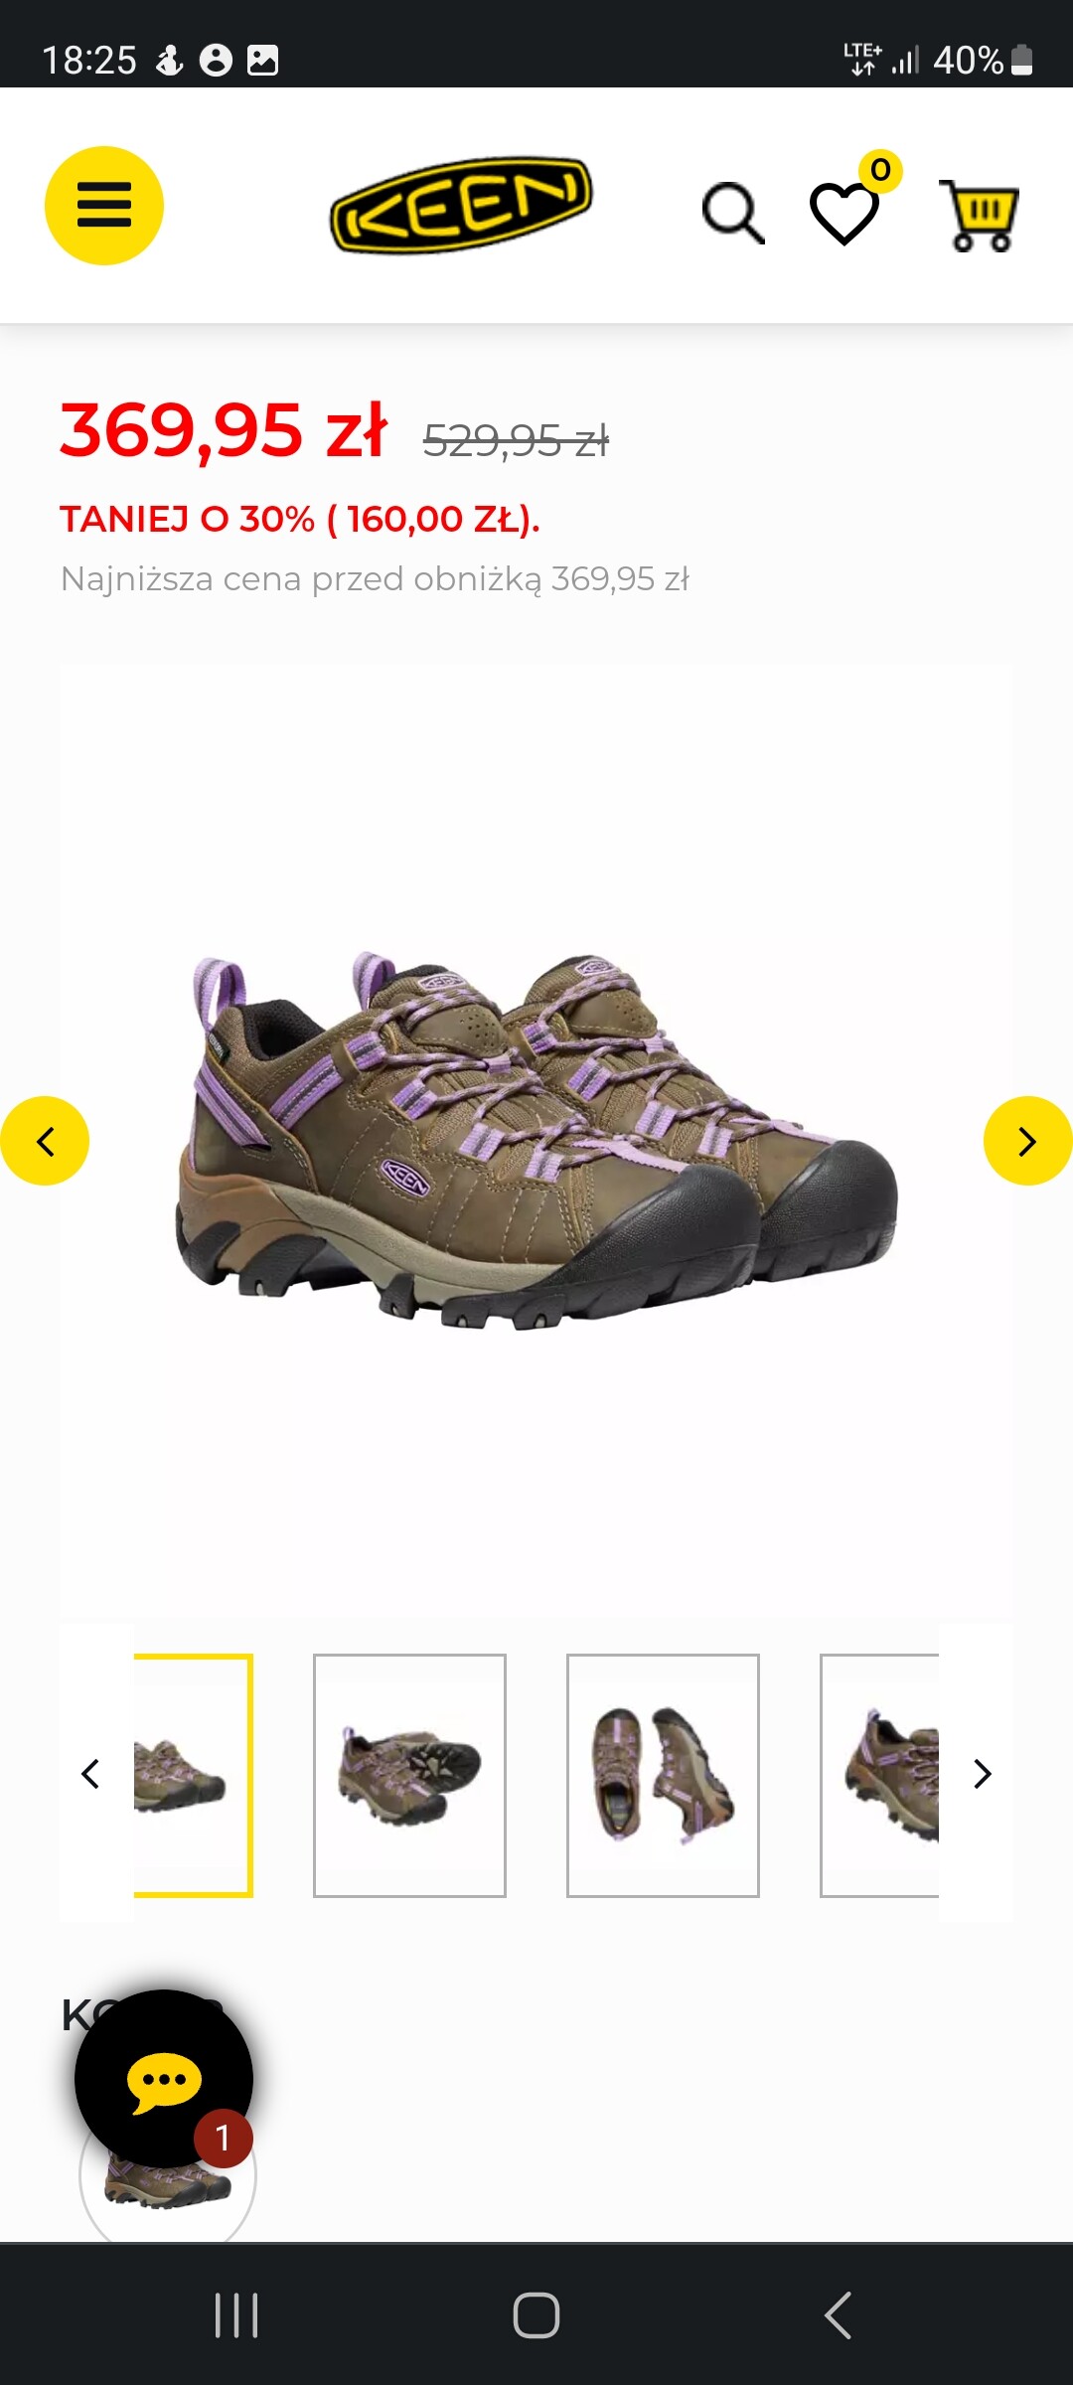Move thumbnail strip back with left chevron
This screenshot has height=2385, width=1073.
tap(90, 1774)
